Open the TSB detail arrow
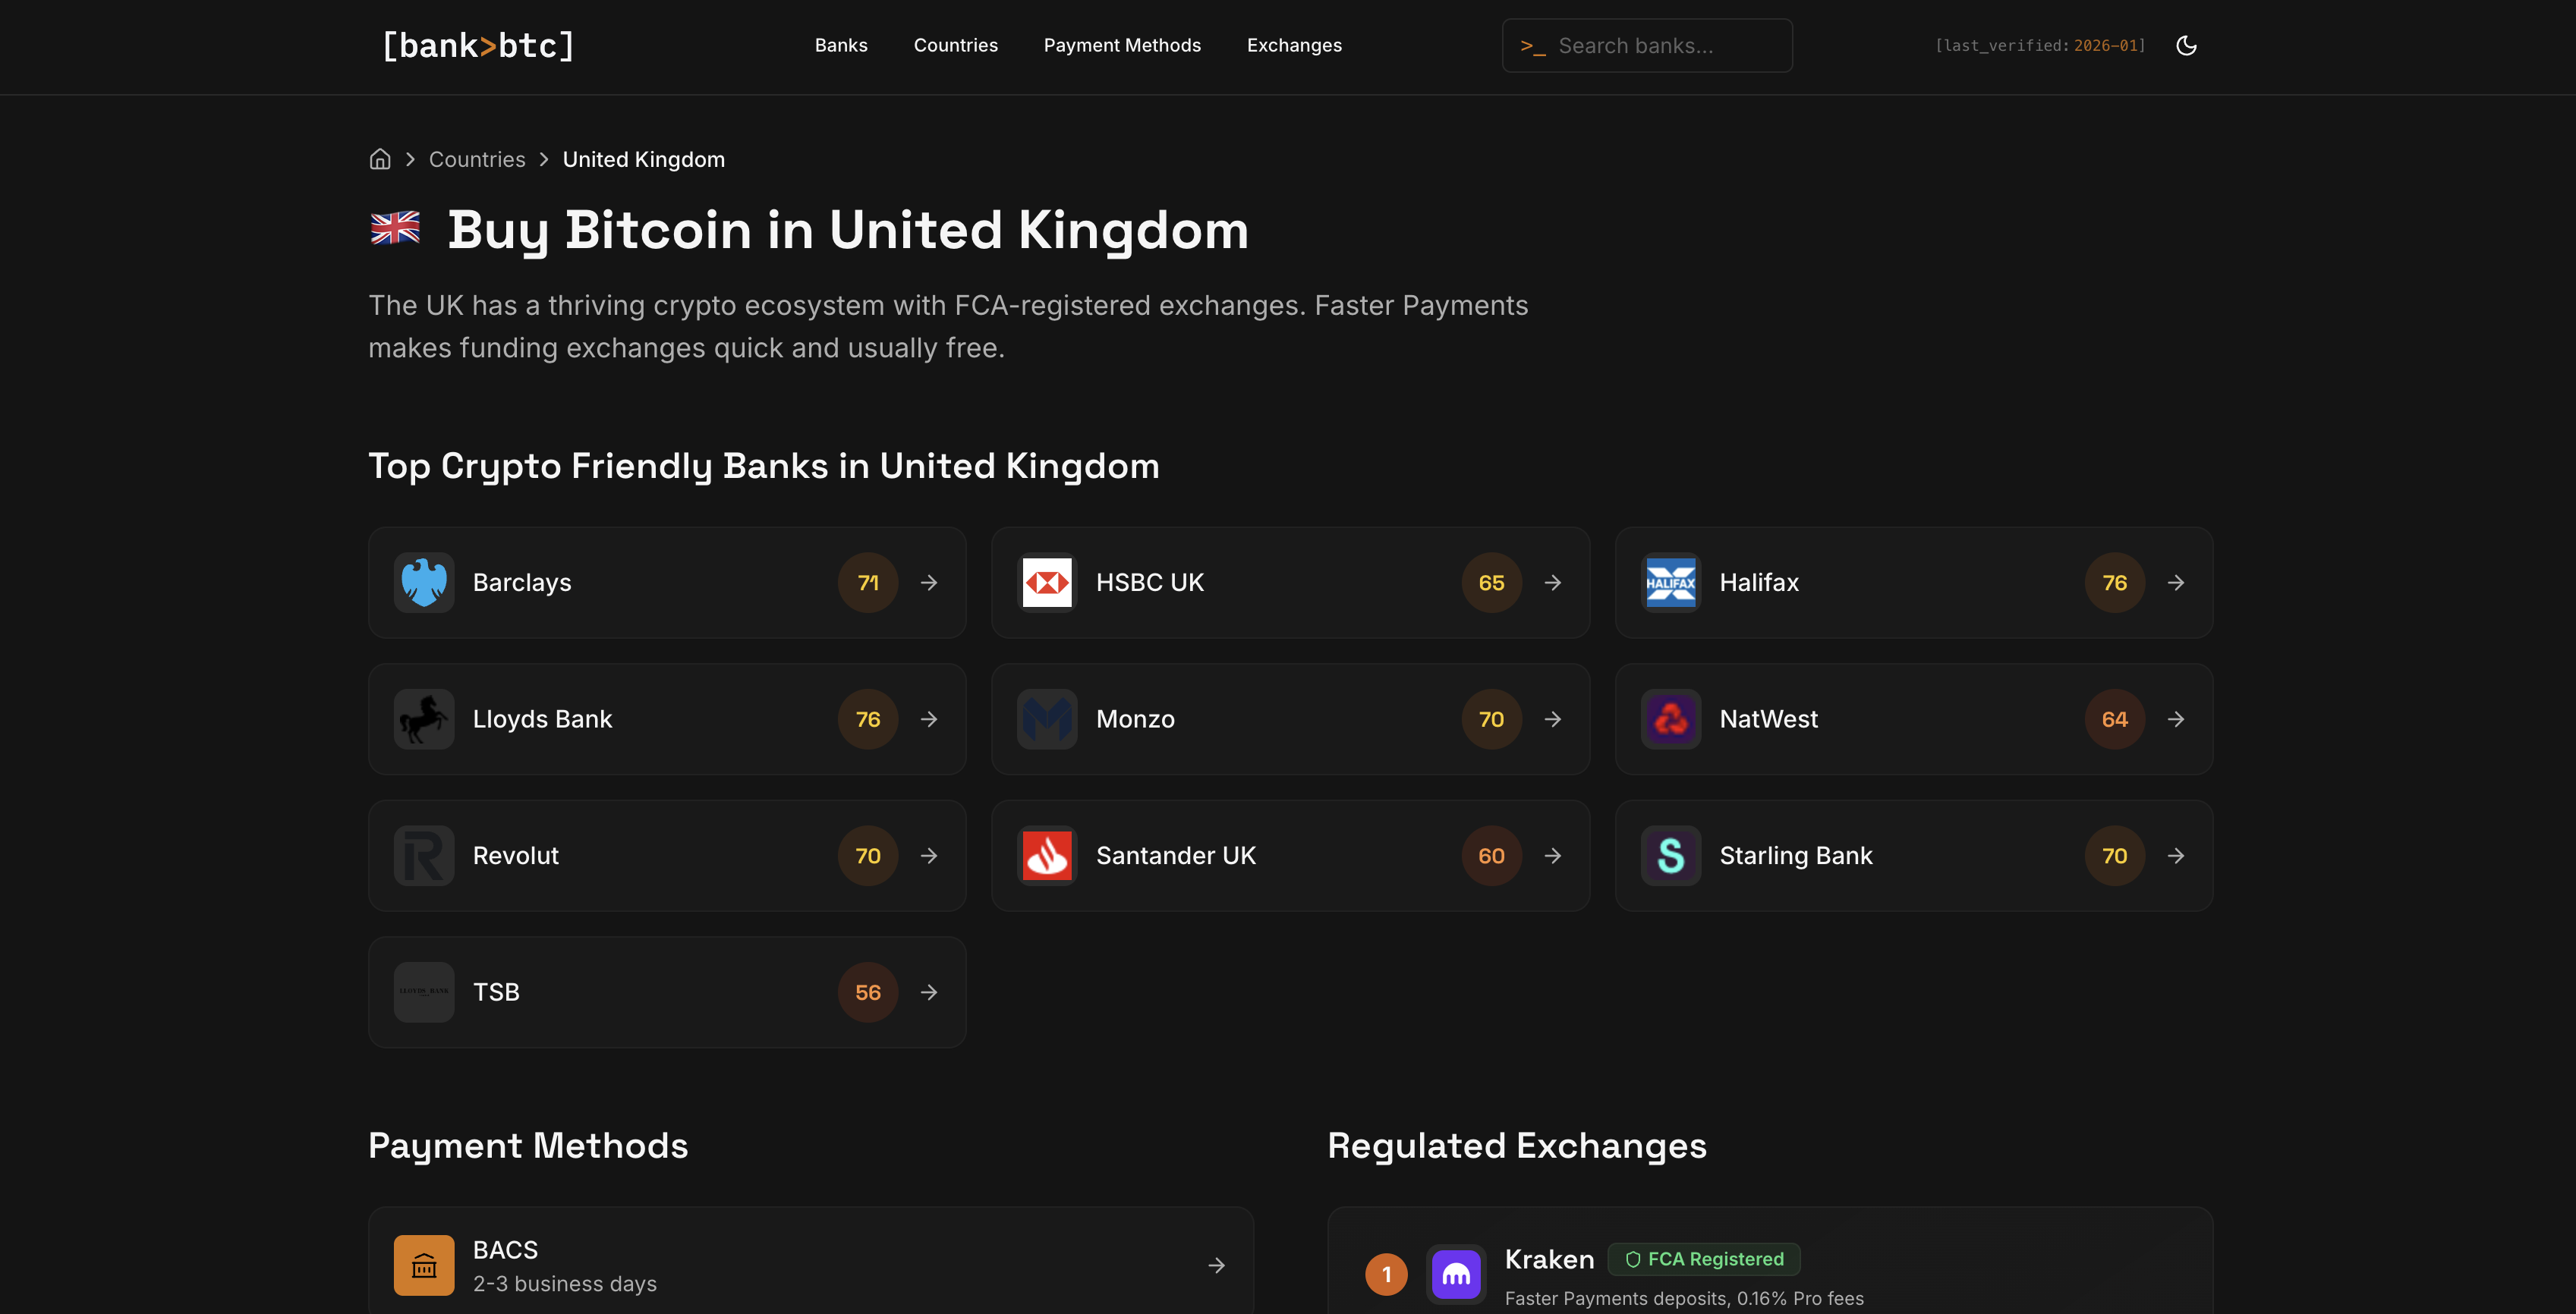This screenshot has height=1314, width=2576. point(929,992)
